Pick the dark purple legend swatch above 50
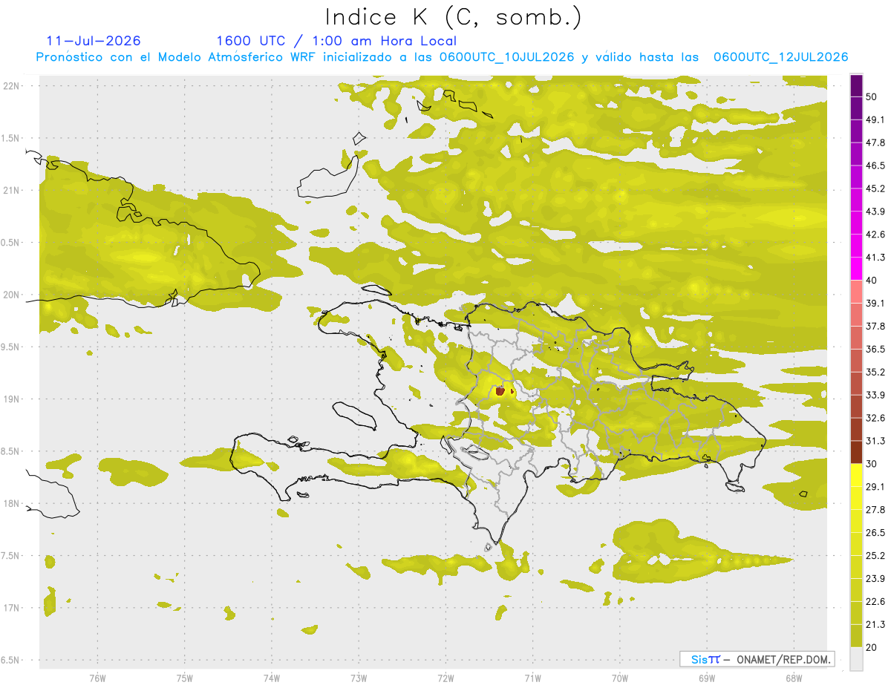Viewport: 891px width, 688px height. coord(856,85)
